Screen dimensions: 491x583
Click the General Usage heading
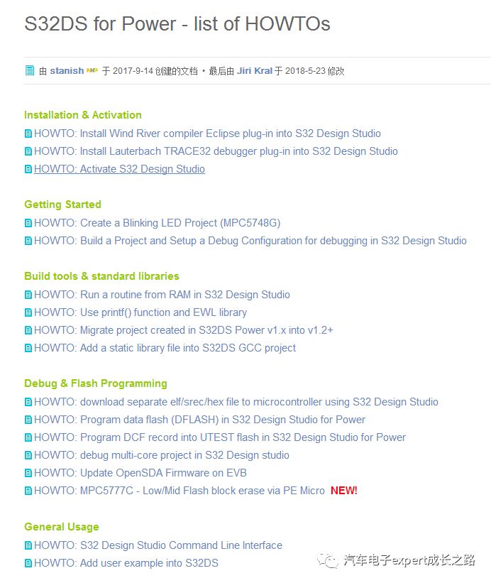point(62,527)
